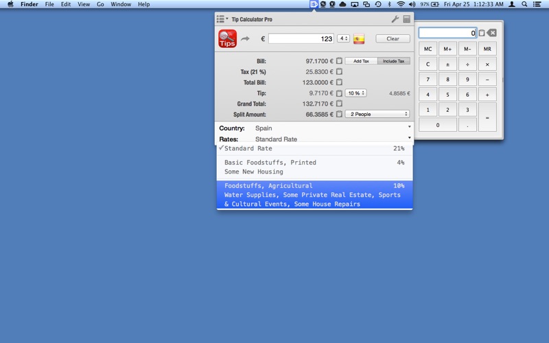The width and height of the screenshot is (549, 343).
Task: Copy the Tax (21 %) amount to the clipboard
Action: [339, 71]
